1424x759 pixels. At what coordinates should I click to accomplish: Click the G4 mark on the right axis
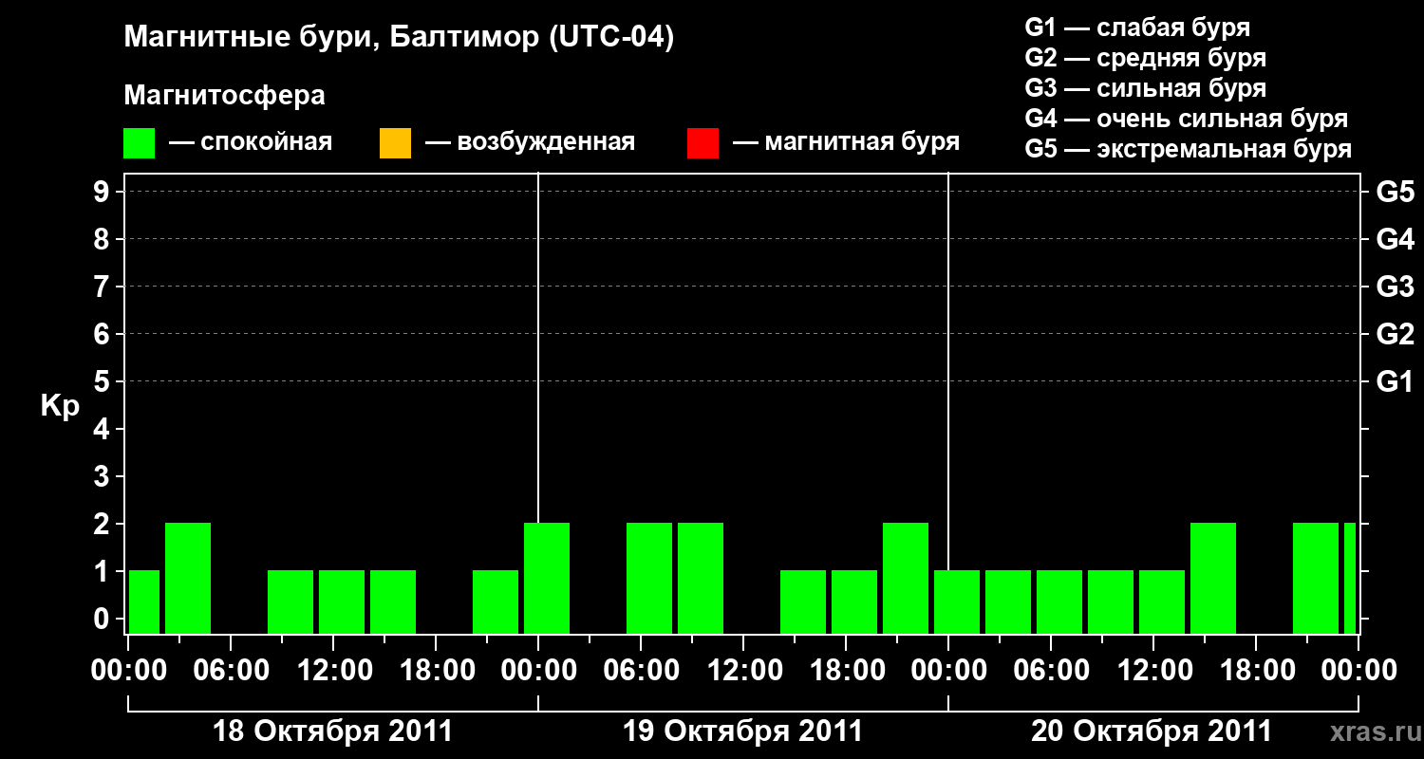click(x=1395, y=239)
